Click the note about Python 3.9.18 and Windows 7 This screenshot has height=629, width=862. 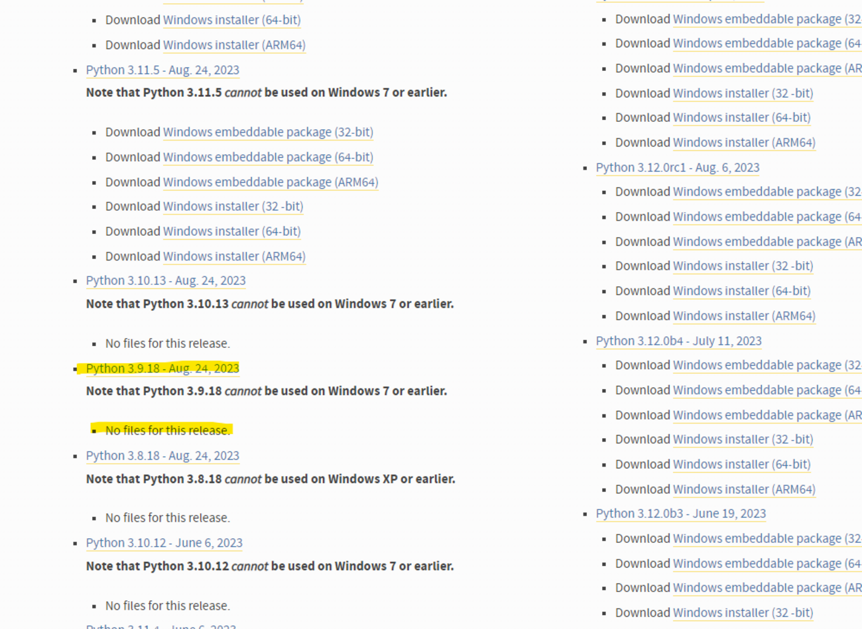(267, 391)
